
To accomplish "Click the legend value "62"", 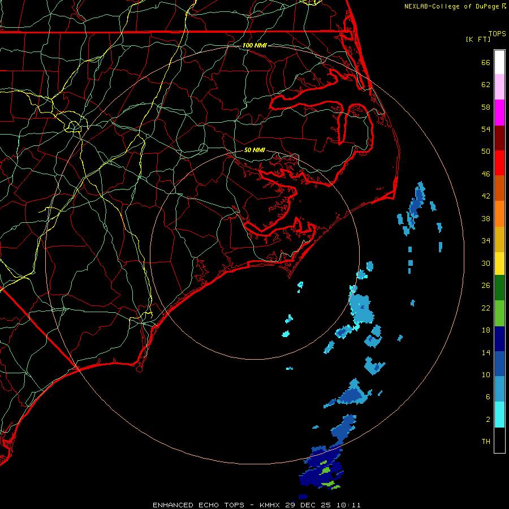I will pos(486,85).
